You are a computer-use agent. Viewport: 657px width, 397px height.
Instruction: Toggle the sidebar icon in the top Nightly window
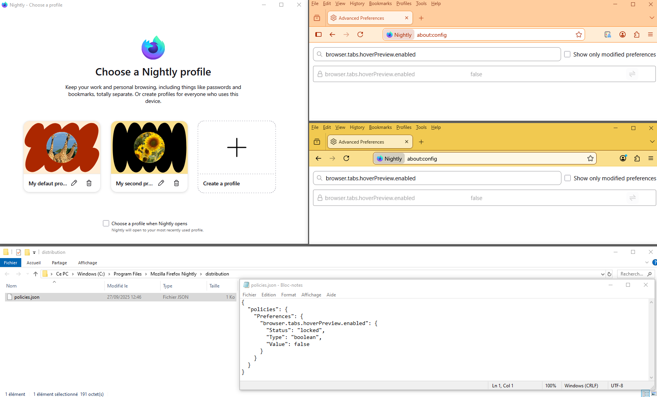318,34
